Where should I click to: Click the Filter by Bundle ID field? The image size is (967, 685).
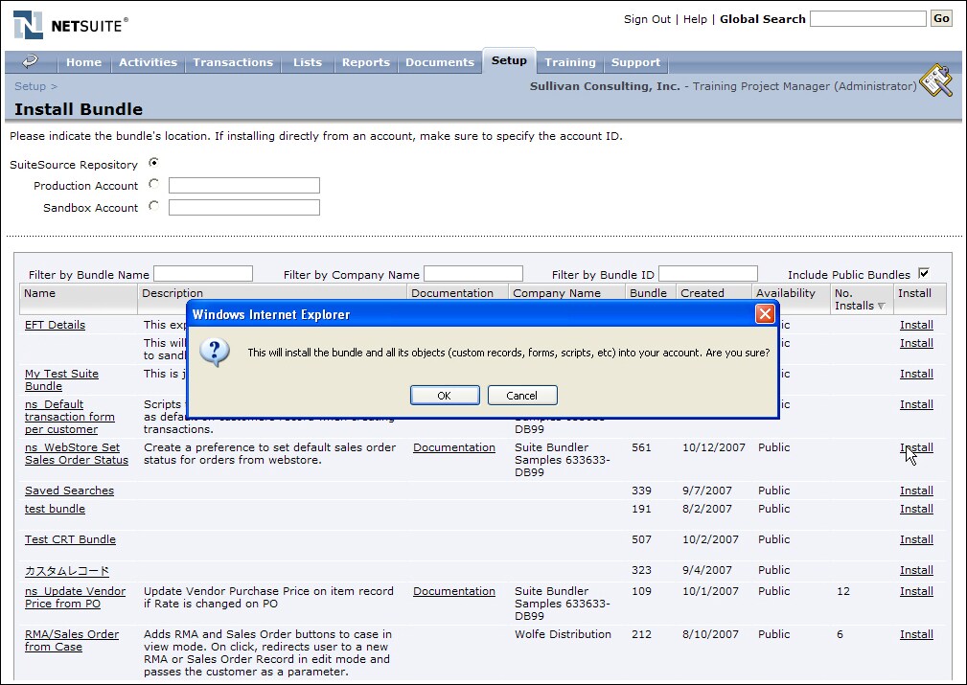(708, 273)
